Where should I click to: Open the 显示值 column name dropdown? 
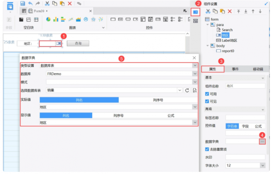pos(195,123)
